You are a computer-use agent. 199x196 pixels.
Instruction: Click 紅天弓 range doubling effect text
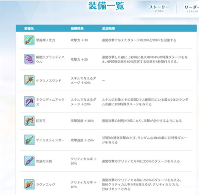point(142,121)
